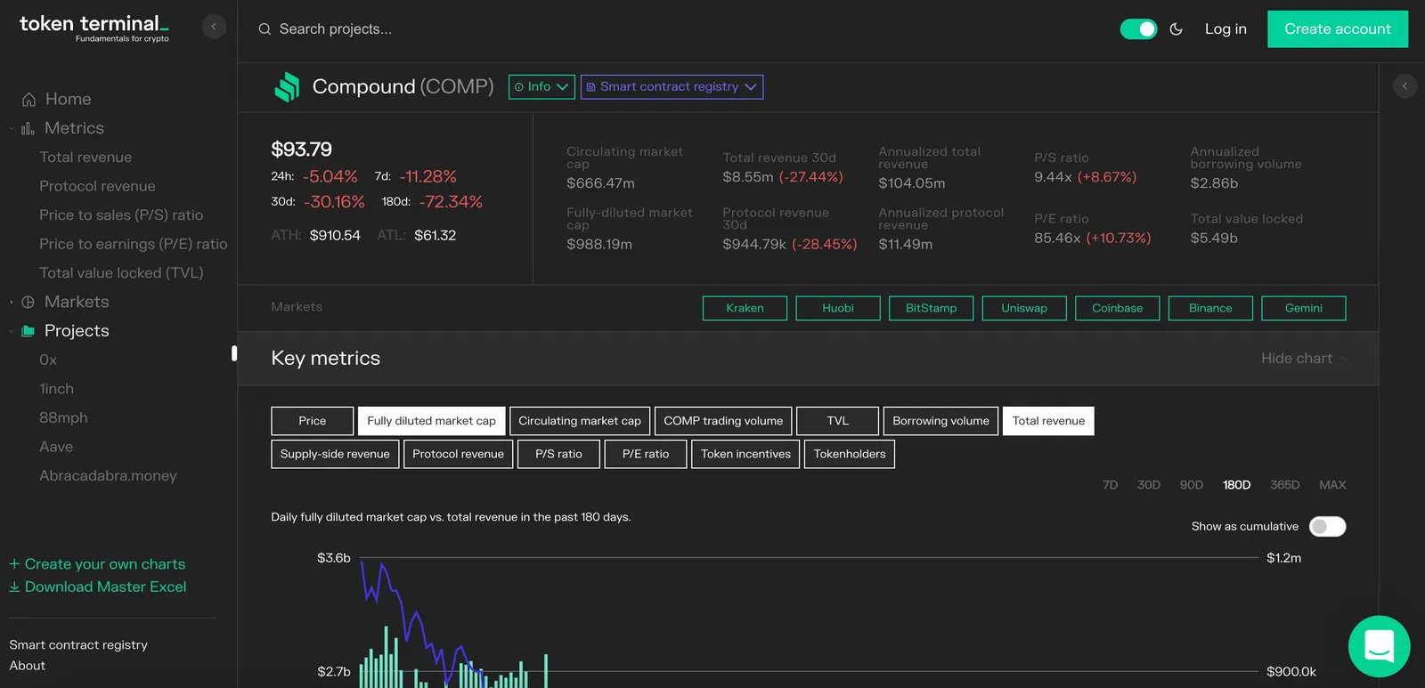Viewport: 1425px width, 688px height.
Task: Select the MAX time range
Action: [1332, 485]
